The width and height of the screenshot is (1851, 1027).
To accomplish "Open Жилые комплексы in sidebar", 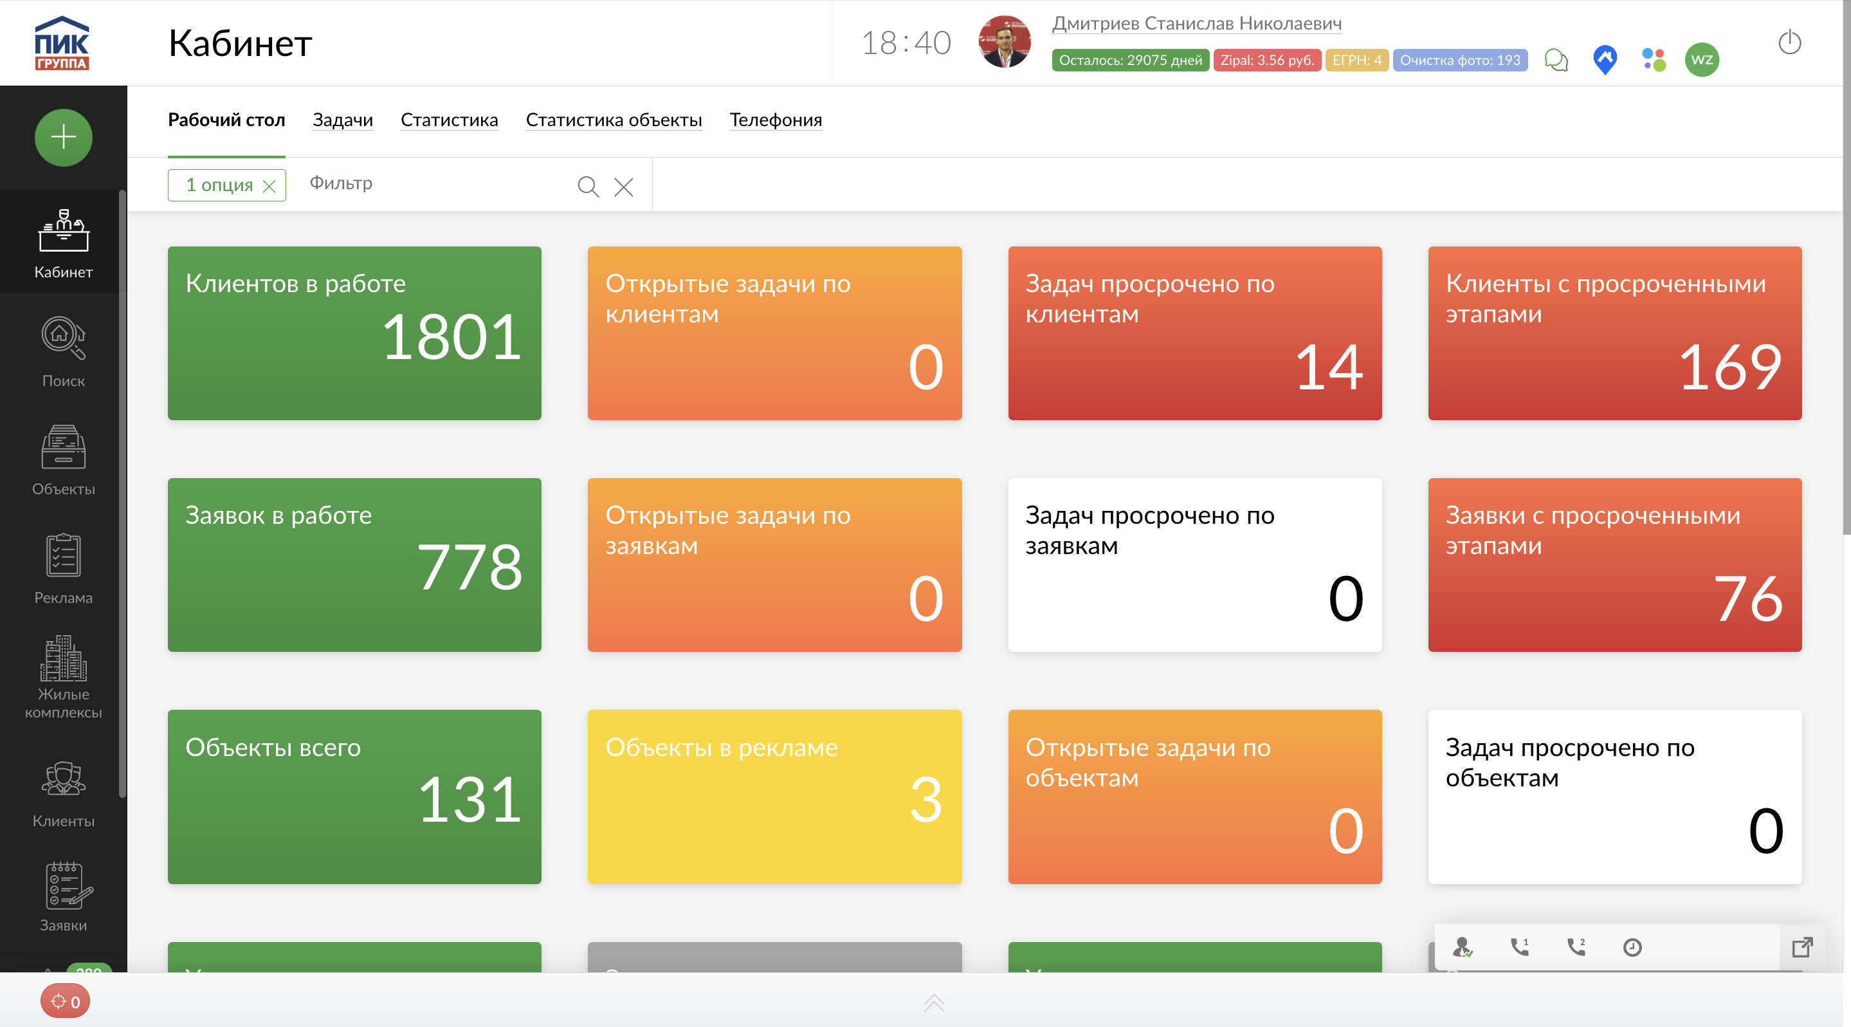I will tap(63, 677).
